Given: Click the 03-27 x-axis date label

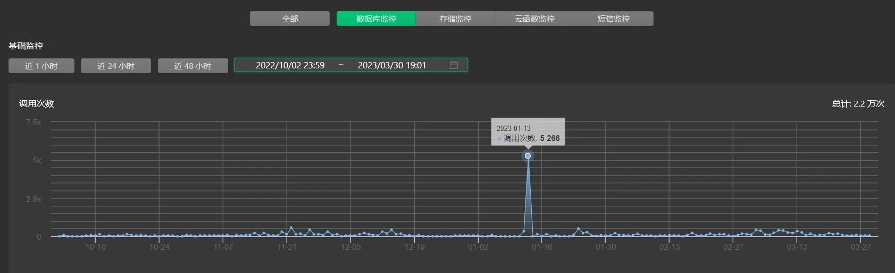Looking at the screenshot, I should click(861, 247).
